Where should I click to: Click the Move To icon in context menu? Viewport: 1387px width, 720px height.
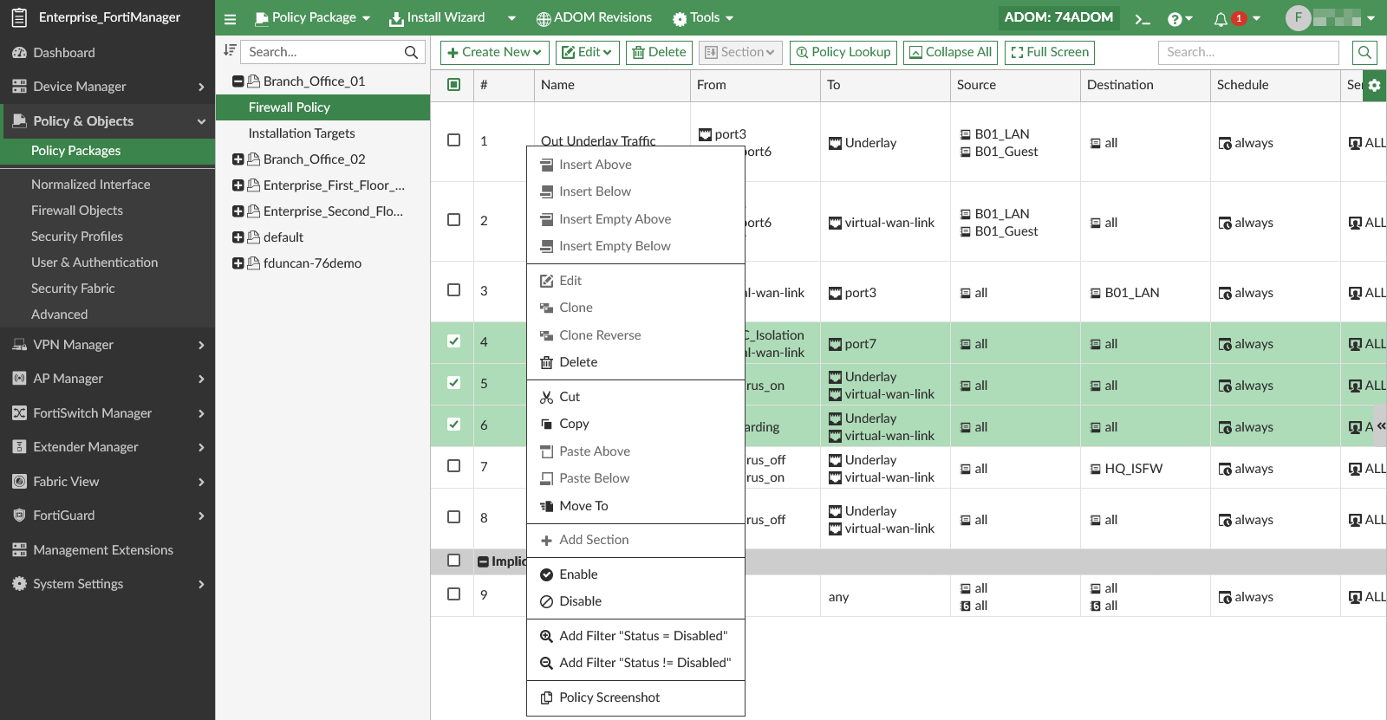[546, 506]
